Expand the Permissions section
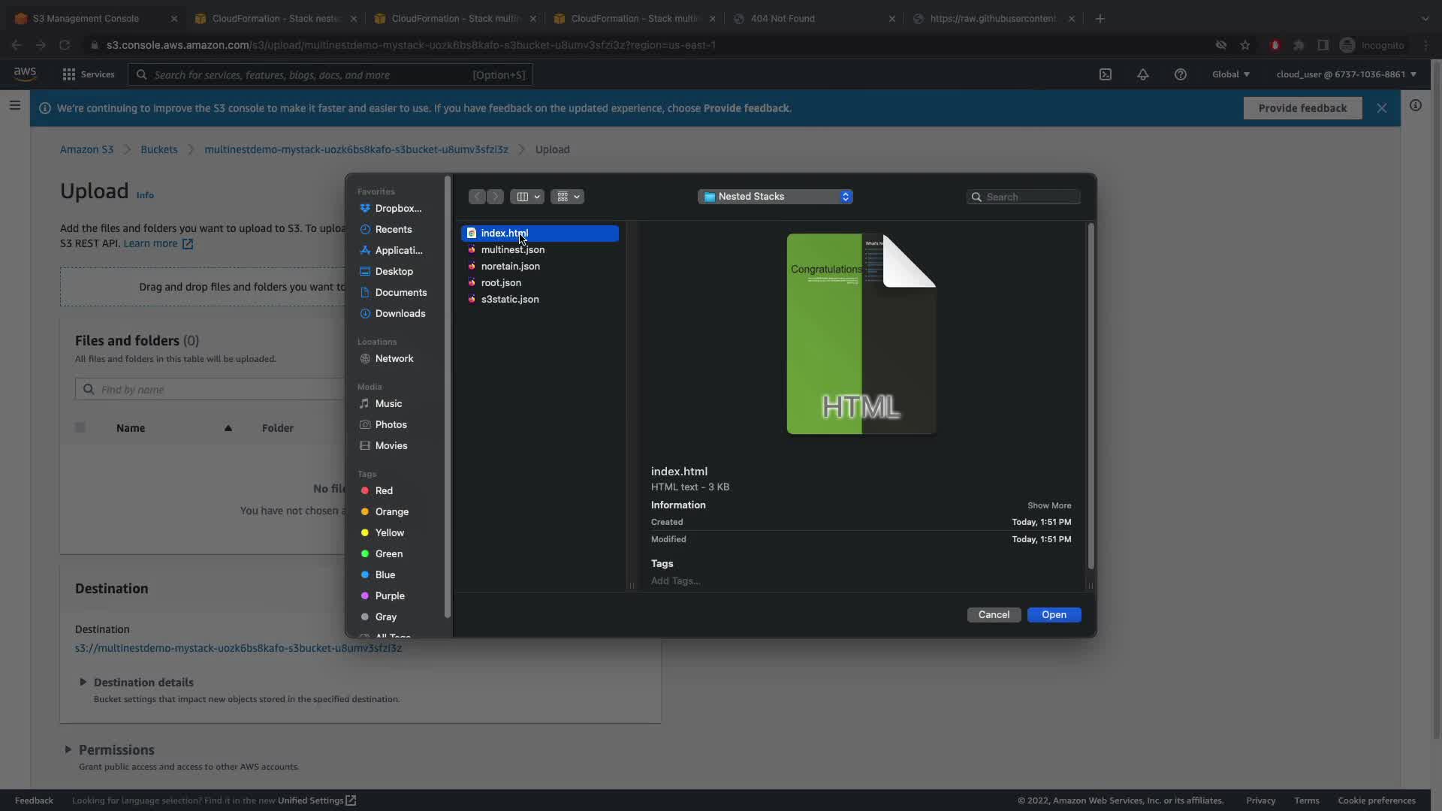 tap(68, 749)
